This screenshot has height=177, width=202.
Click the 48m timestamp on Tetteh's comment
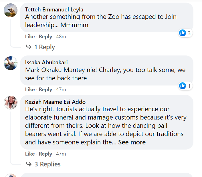(61, 37)
